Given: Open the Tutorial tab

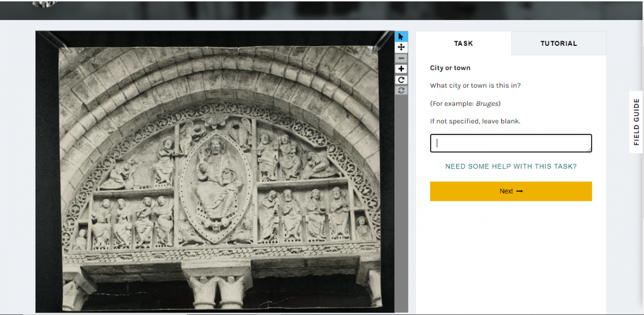Looking at the screenshot, I should [558, 43].
